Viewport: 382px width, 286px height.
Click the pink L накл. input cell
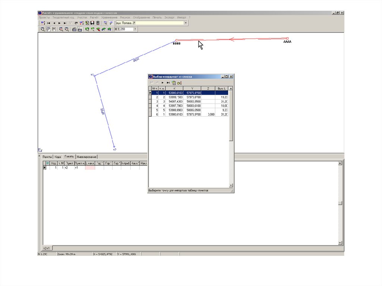pyautogui.click(x=90, y=168)
